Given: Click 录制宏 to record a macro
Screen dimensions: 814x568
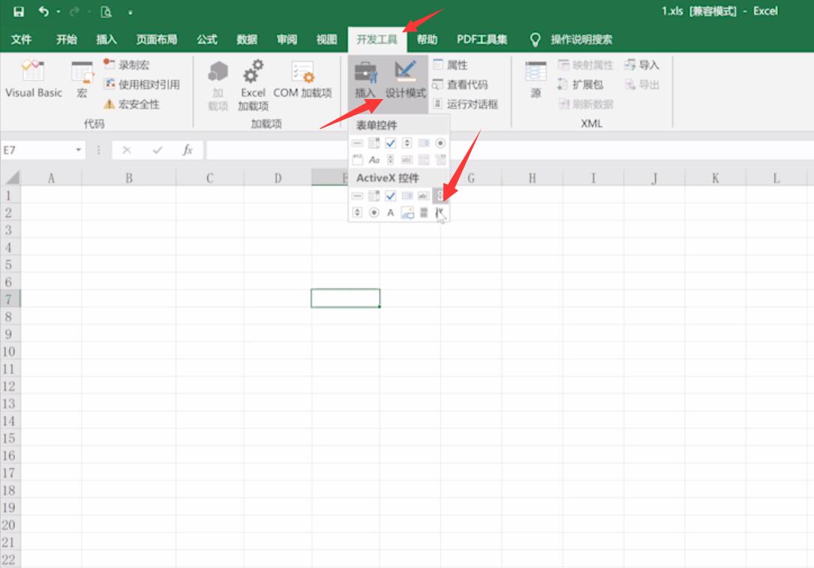Looking at the screenshot, I should 126,65.
